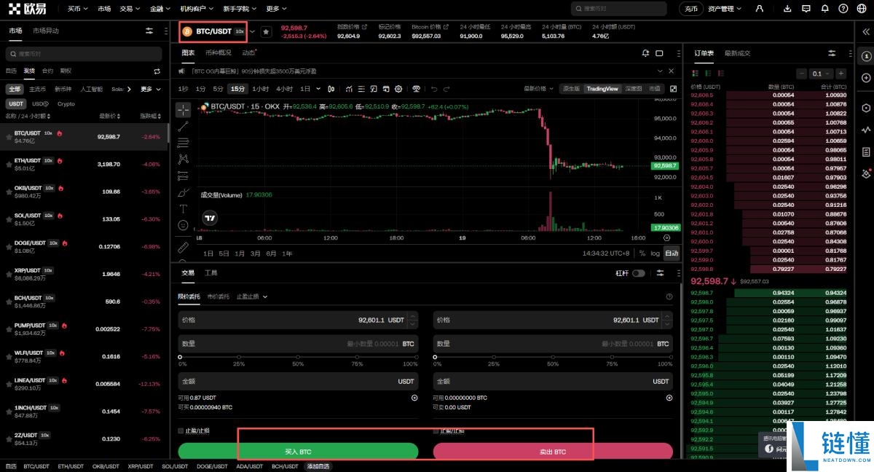Collapse right sidebar with double arrow
Screen dimensions: 874x472
coord(866,31)
